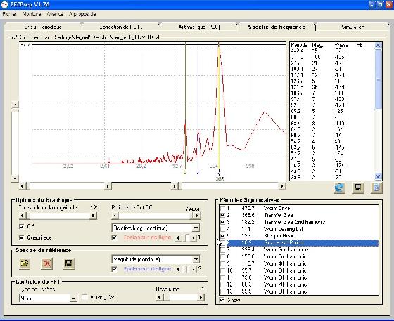394x321 pixels.
Task: Open the Magnitude (continue) reference dropdown
Action: click(196, 259)
